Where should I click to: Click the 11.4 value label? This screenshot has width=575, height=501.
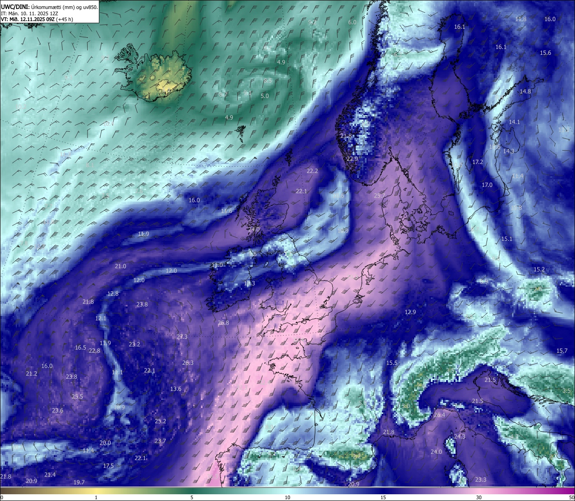point(88,451)
